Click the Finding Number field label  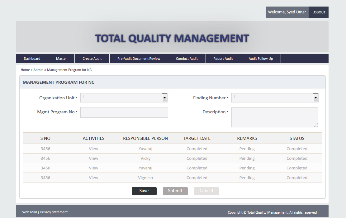pyautogui.click(x=211, y=98)
